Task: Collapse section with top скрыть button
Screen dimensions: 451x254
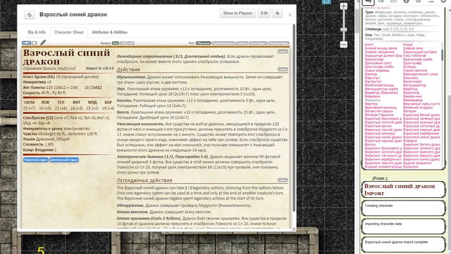Action: (282, 52)
